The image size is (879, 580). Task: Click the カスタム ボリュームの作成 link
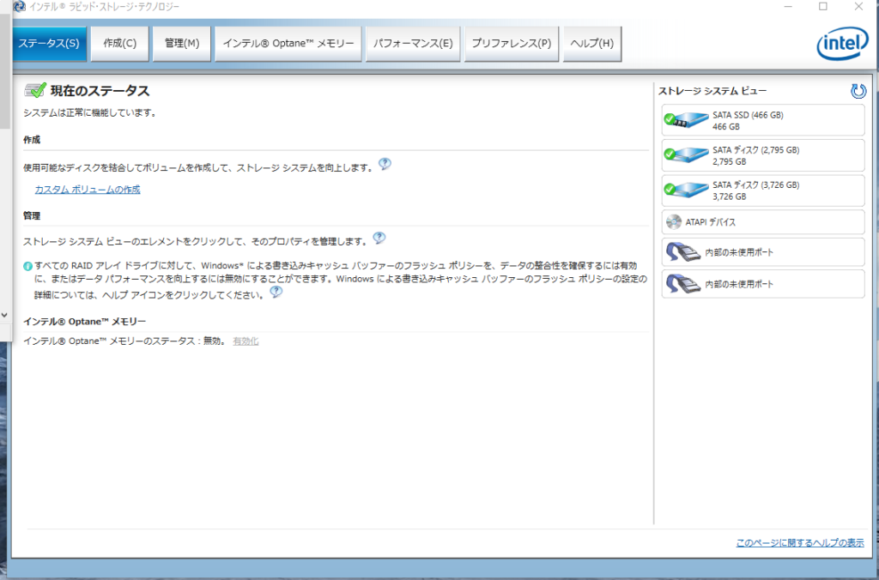(x=87, y=190)
